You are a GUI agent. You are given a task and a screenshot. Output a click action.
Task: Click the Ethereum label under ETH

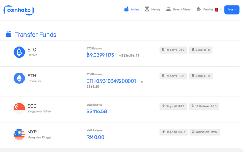click(34, 81)
